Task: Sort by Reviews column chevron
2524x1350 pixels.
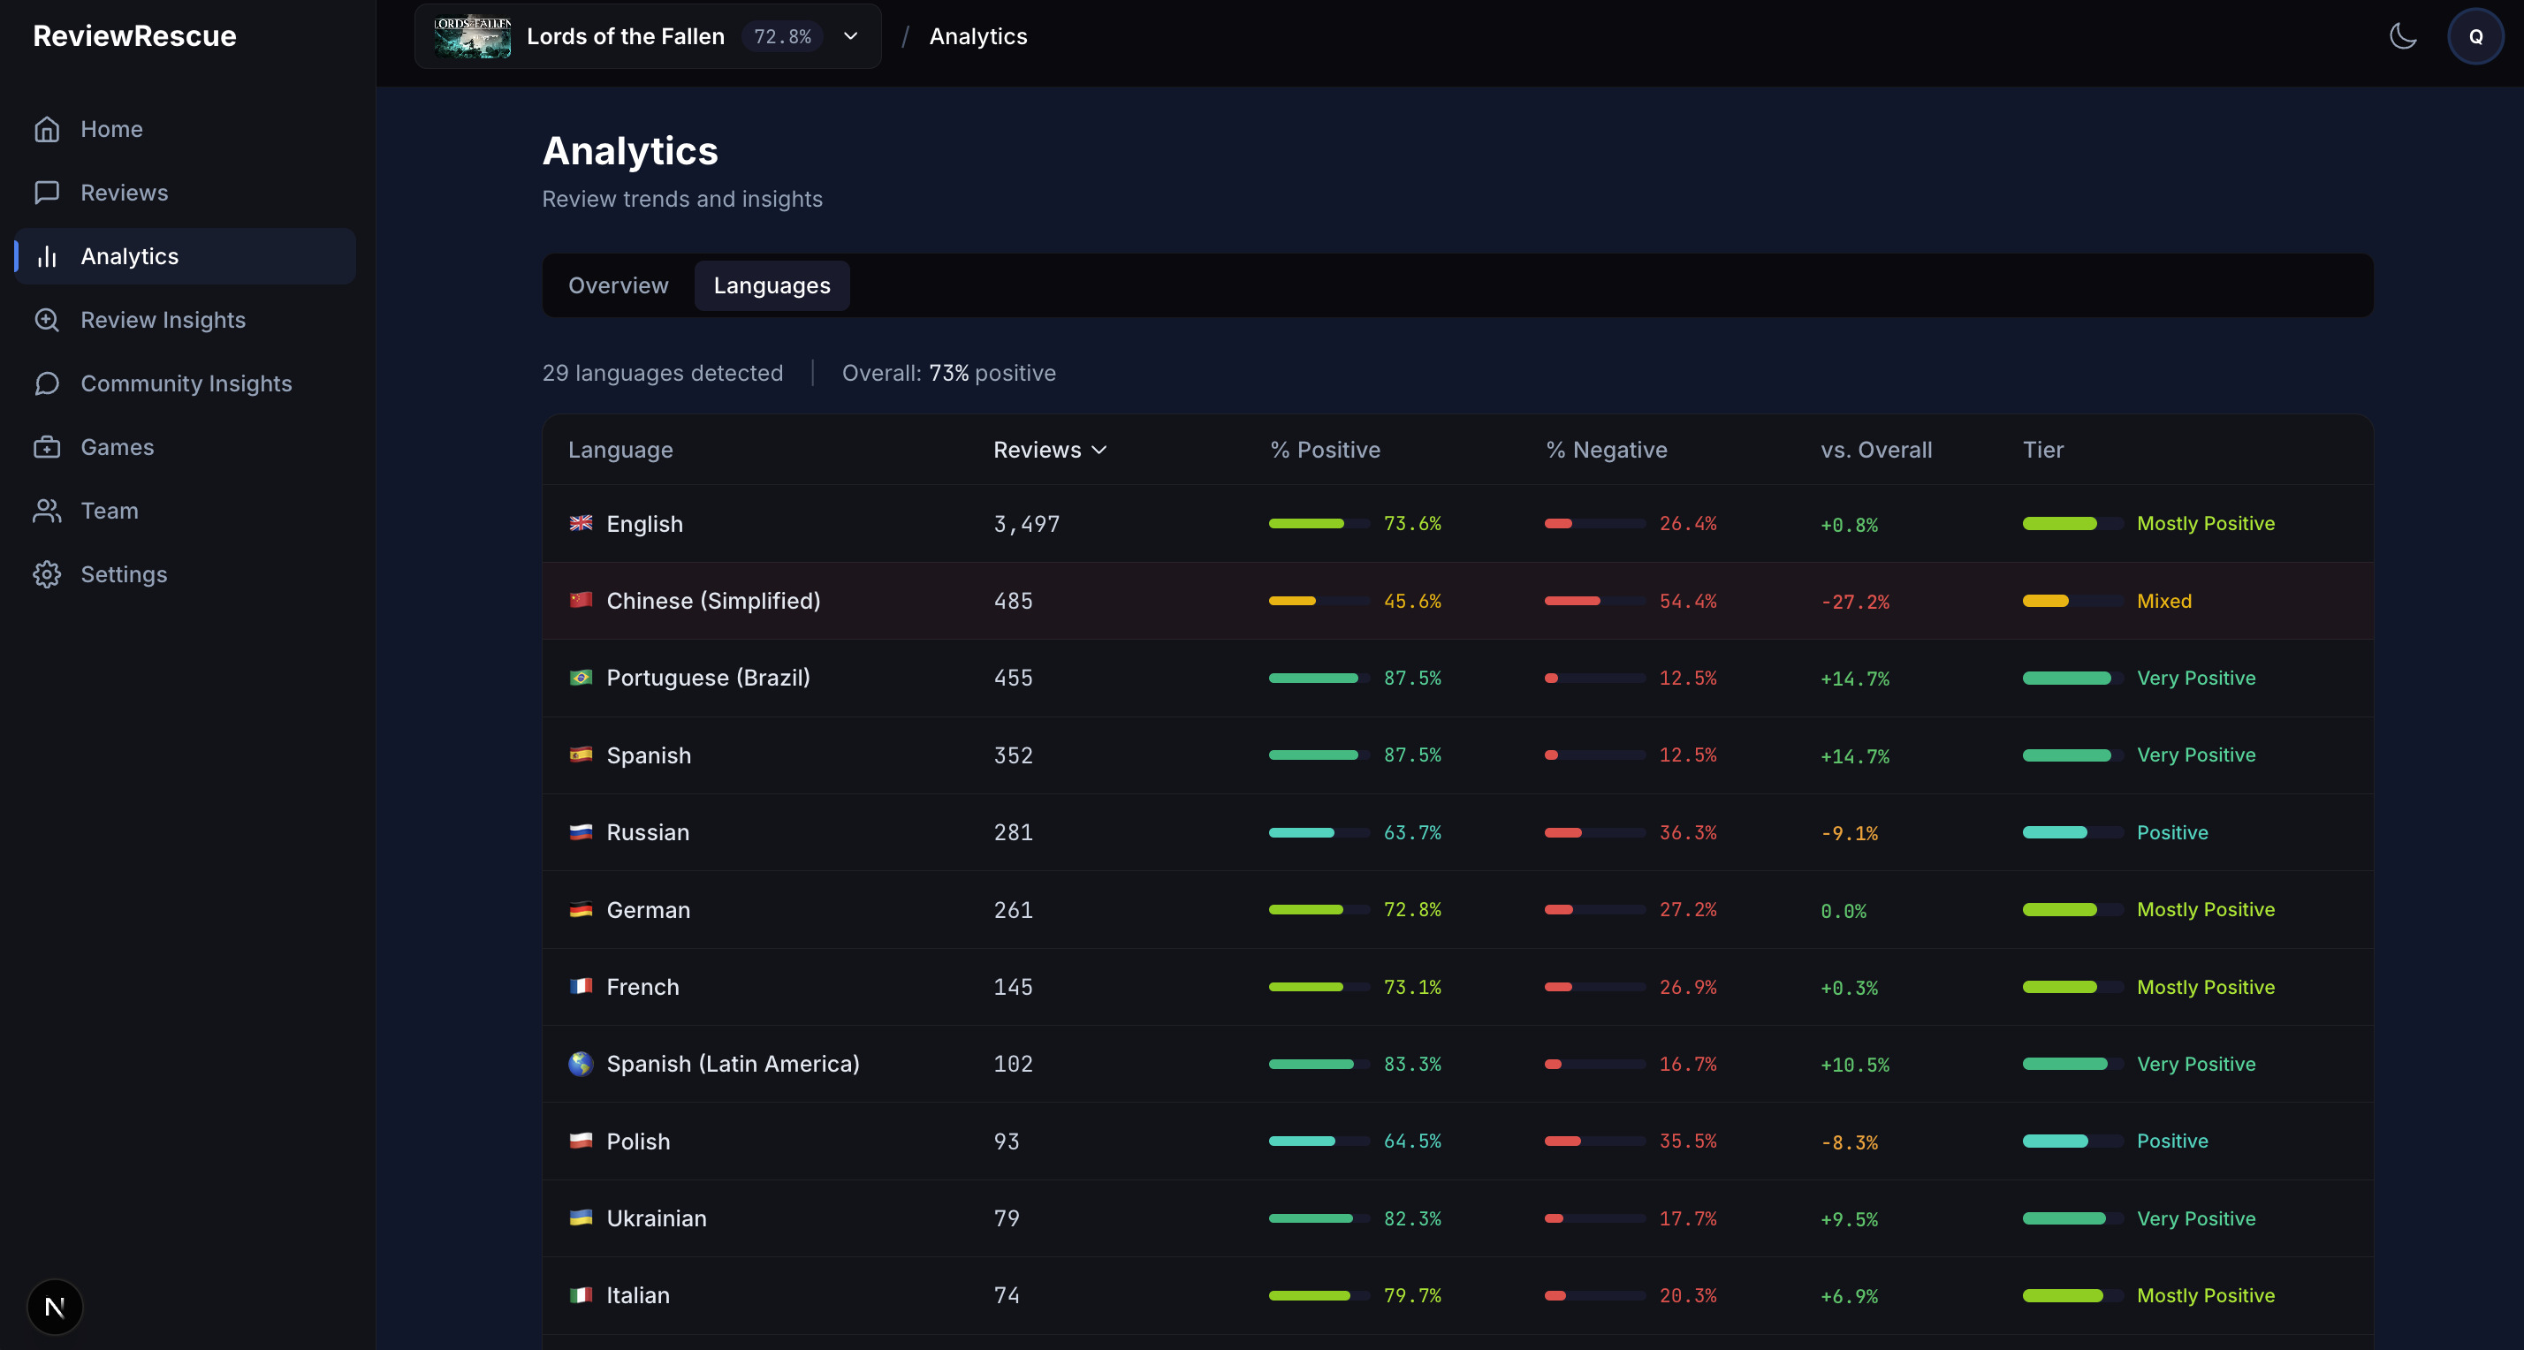Action: (x=1099, y=450)
